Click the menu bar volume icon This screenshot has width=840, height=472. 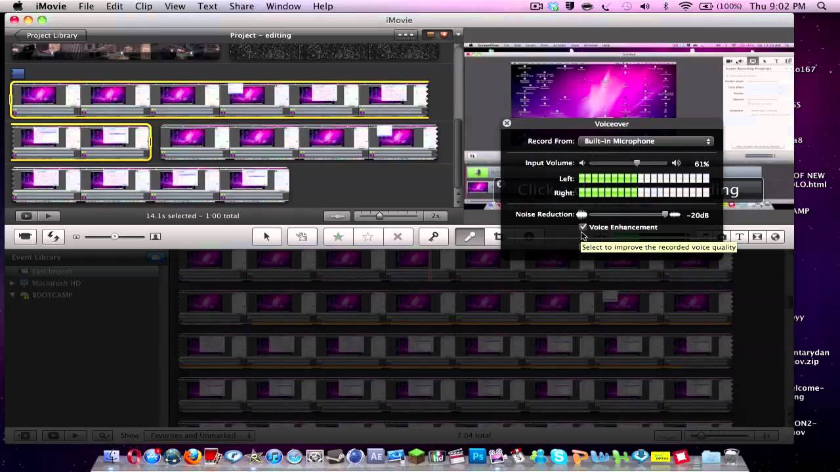tap(646, 6)
